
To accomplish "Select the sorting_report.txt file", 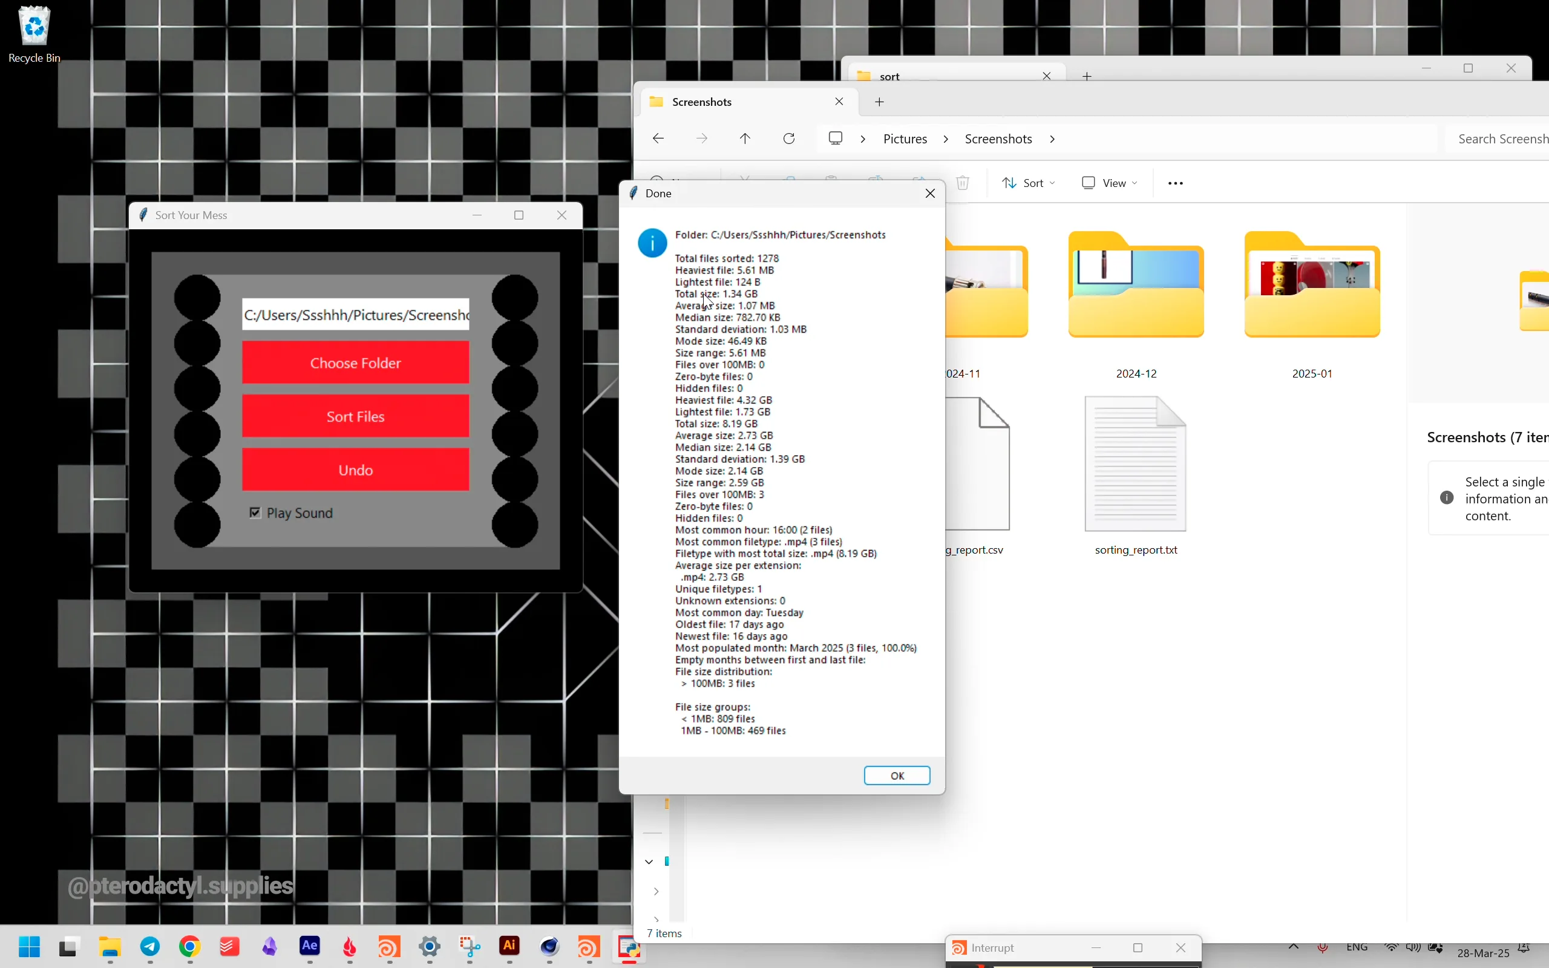I will coord(1136,476).
